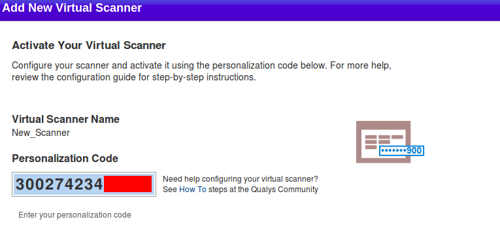Click the brown bars inside the scanner illustration
The image size is (500, 249).
(384, 142)
